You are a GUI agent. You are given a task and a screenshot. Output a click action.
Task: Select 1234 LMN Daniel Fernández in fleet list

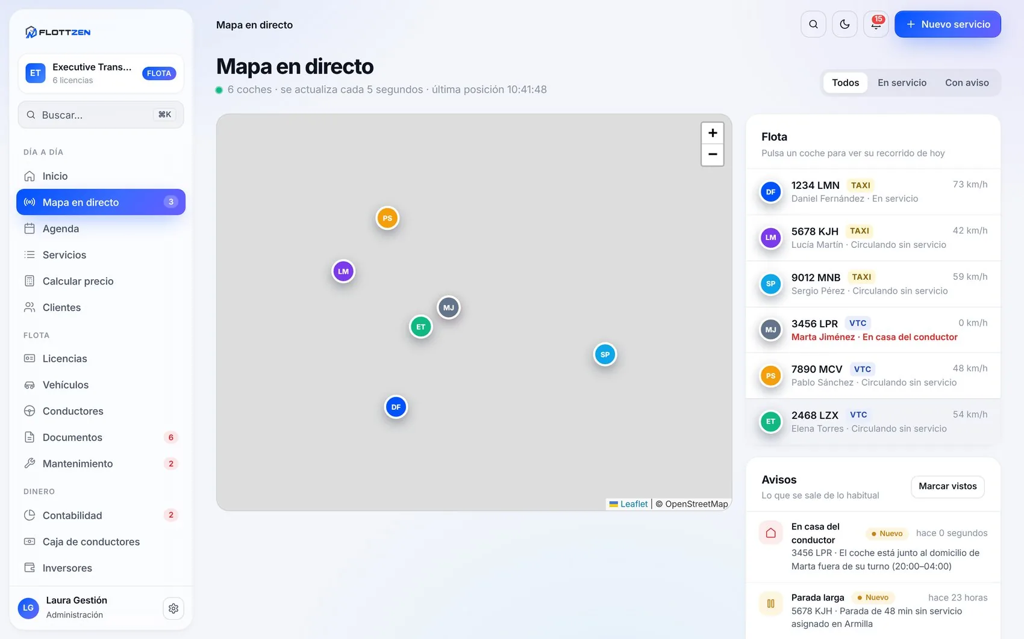[x=873, y=191]
